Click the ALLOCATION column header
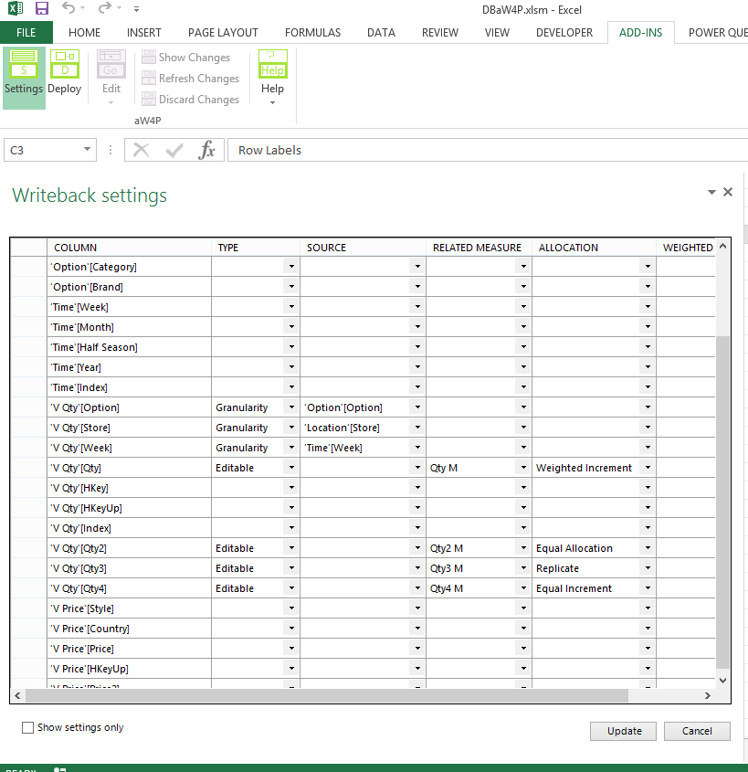This screenshot has width=748, height=772. coord(594,248)
